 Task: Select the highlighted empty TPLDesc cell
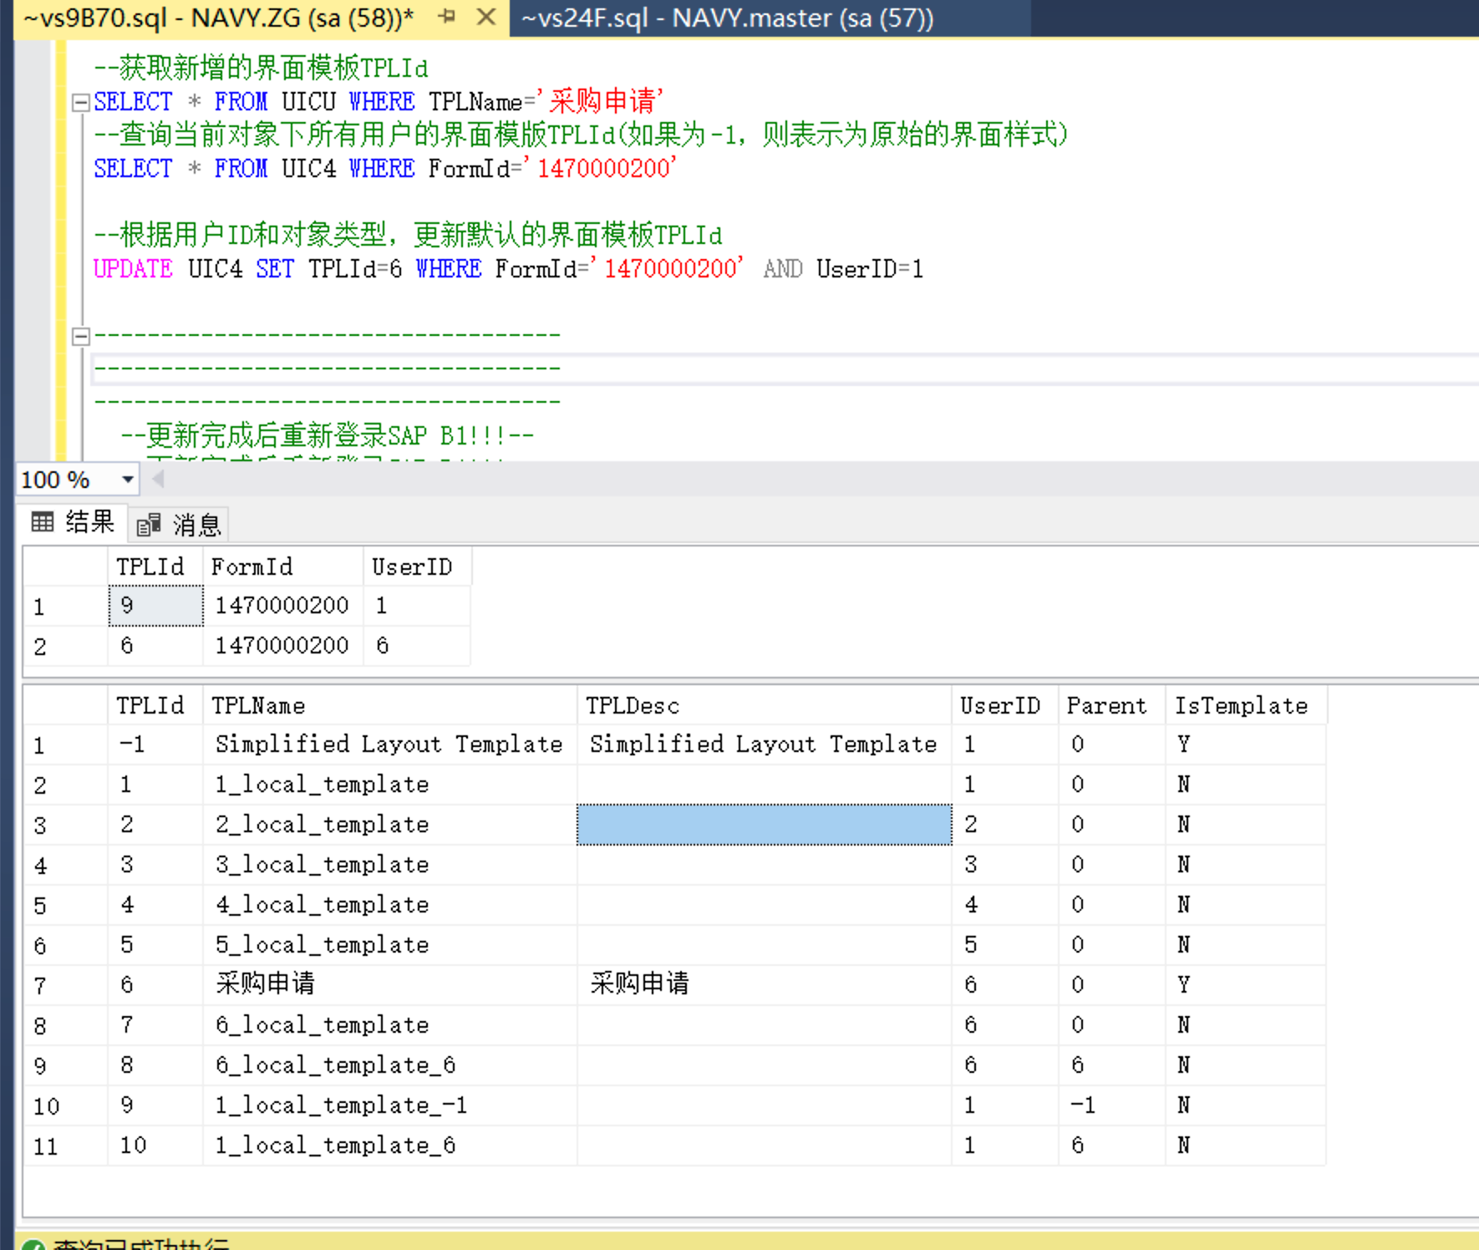764,825
